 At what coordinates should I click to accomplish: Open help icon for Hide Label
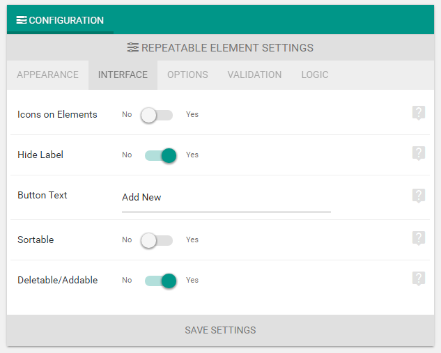(x=419, y=153)
